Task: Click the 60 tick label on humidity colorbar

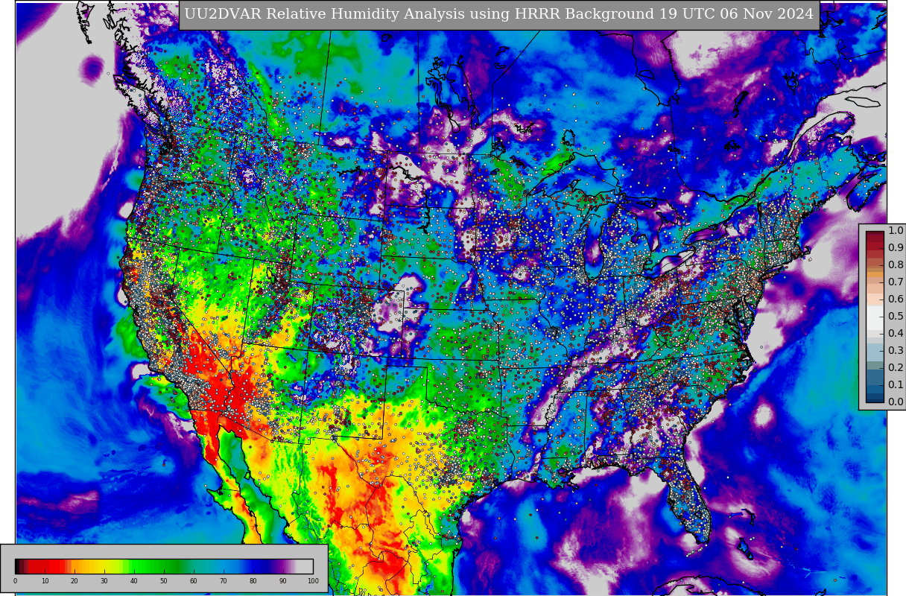Action: pos(194,581)
